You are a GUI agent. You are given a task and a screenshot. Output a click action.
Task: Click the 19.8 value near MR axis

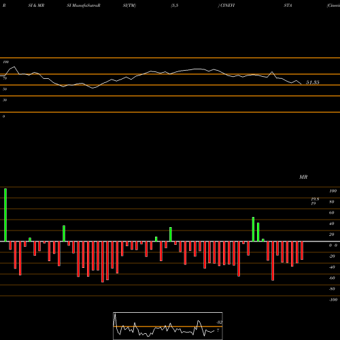pos(315,199)
